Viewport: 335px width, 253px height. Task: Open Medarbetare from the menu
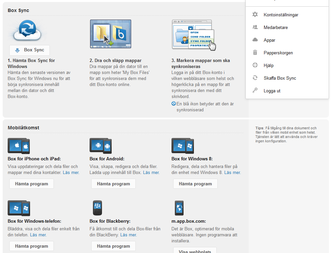point(275,27)
